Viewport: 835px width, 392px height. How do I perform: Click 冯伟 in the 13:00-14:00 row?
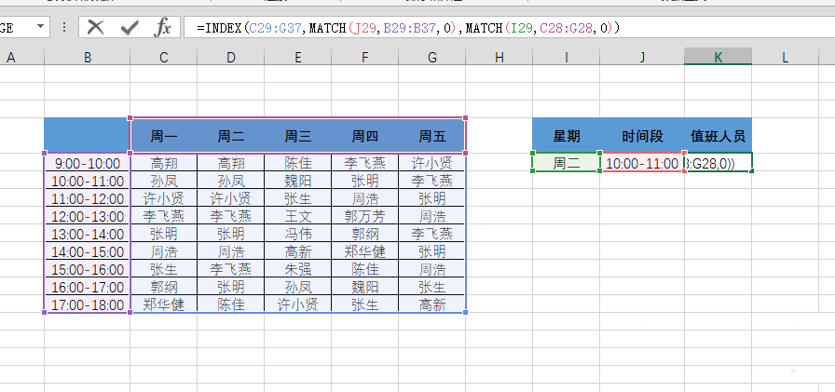pyautogui.click(x=297, y=234)
